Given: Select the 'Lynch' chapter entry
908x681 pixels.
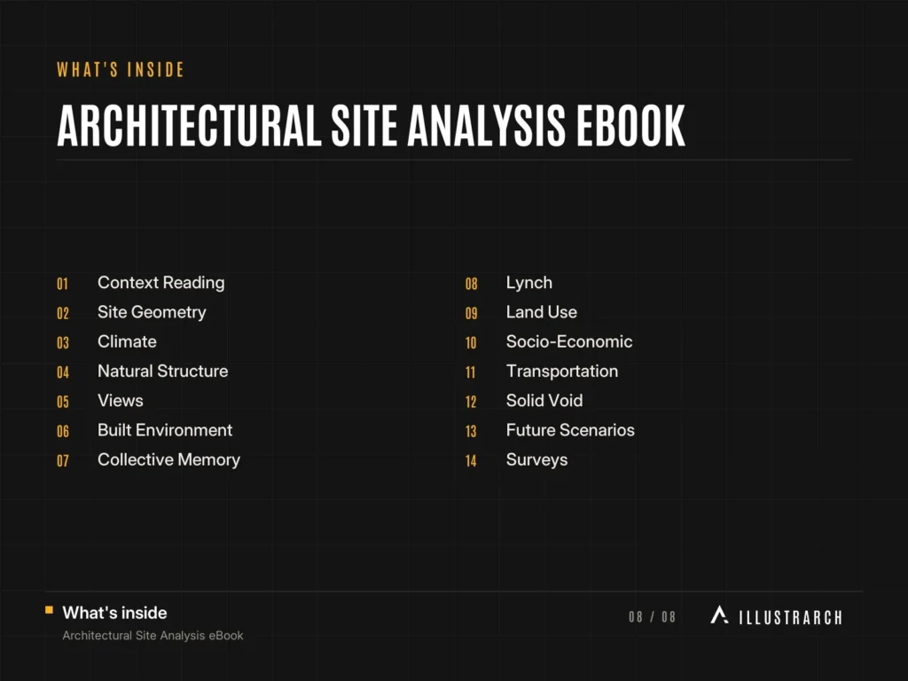Looking at the screenshot, I should (x=529, y=283).
